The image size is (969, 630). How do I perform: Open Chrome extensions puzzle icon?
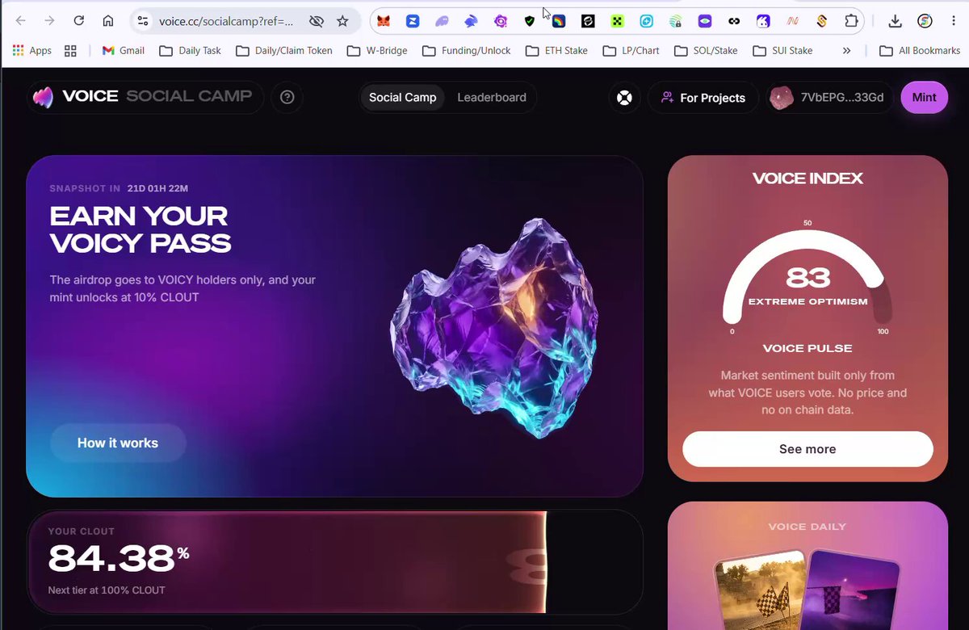(x=851, y=21)
